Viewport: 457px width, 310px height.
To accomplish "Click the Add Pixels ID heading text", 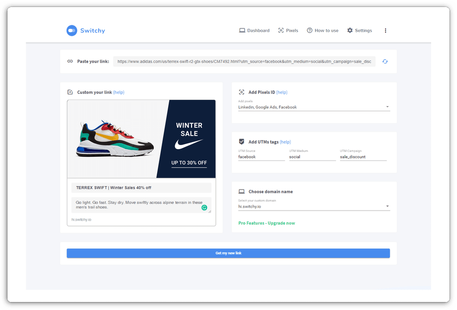I will (x=261, y=92).
